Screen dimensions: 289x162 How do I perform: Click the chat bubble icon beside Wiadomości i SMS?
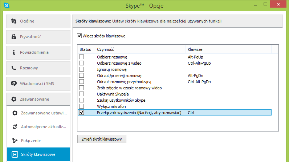tap(14, 84)
